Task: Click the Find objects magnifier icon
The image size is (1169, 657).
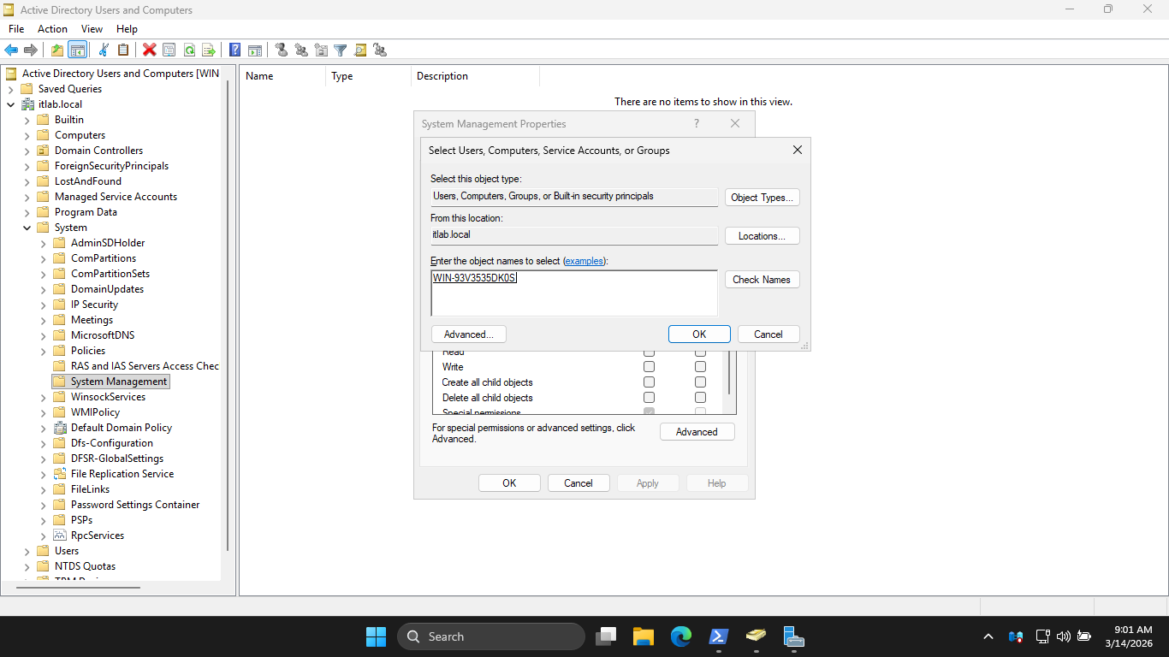Action: (x=360, y=50)
